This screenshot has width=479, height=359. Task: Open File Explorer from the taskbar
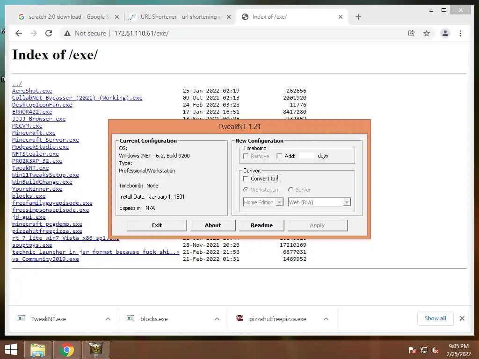pos(37,350)
